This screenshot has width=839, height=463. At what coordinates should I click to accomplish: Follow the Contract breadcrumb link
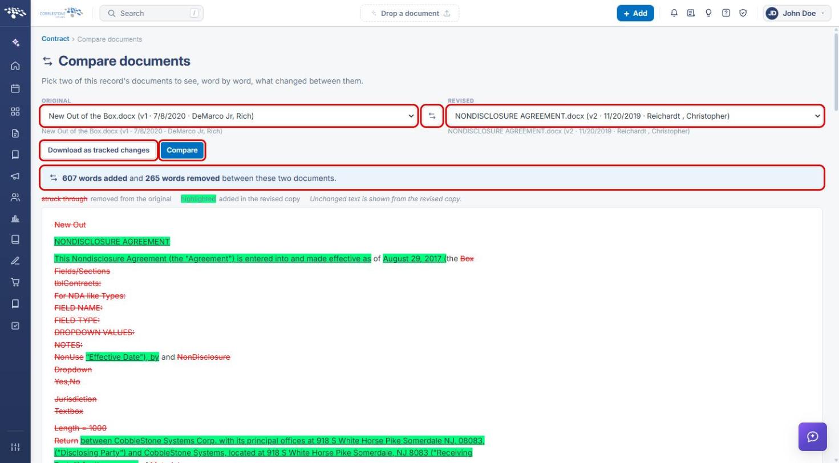tap(55, 39)
